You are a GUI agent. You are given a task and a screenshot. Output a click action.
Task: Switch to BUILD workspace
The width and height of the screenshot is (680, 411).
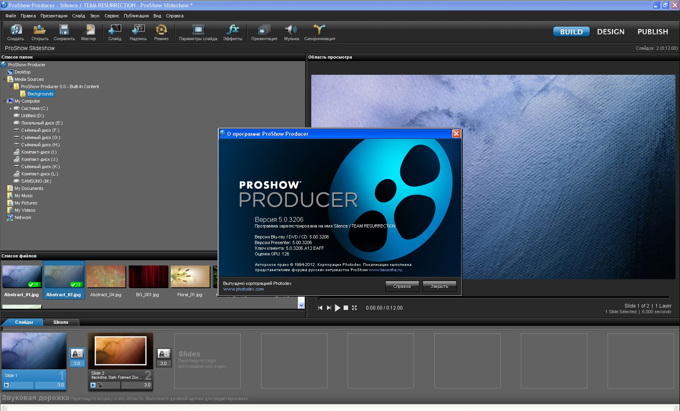tap(572, 32)
